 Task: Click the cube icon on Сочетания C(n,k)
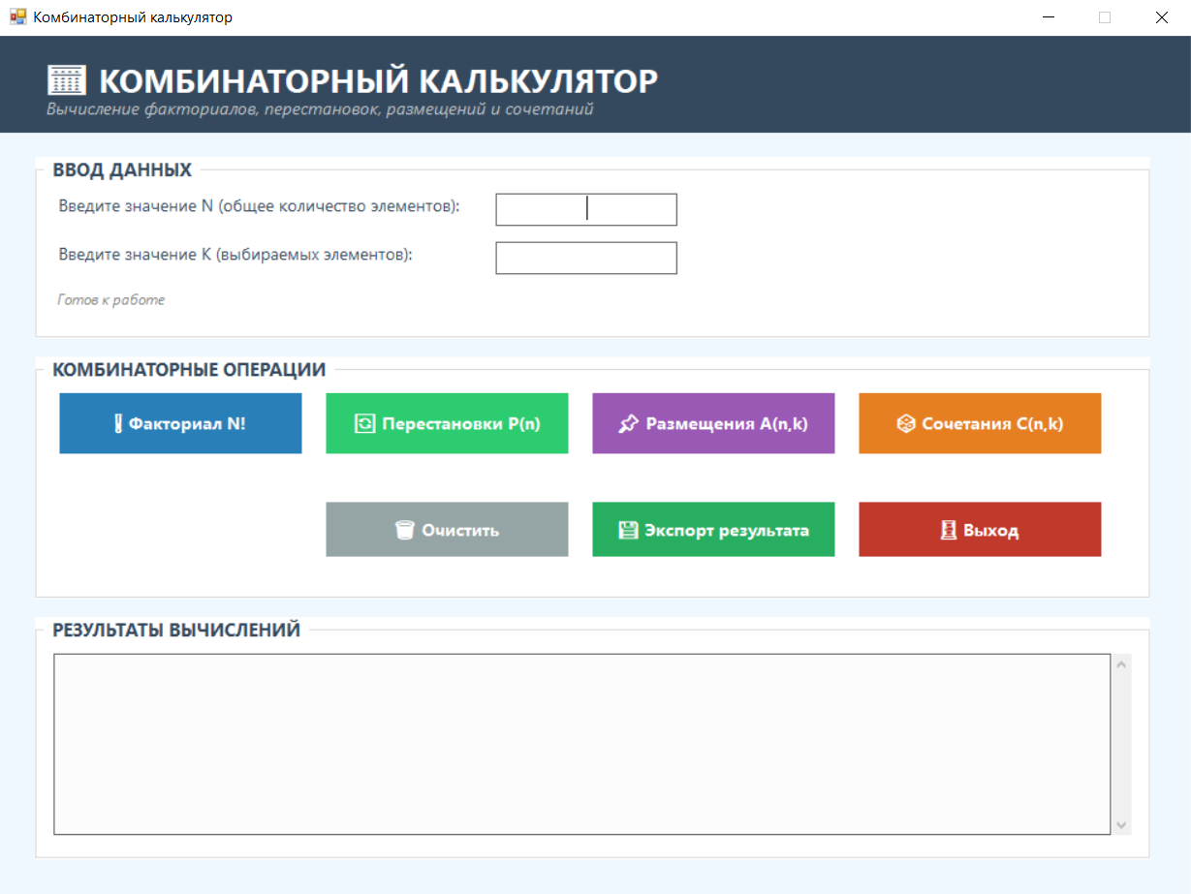pos(905,423)
